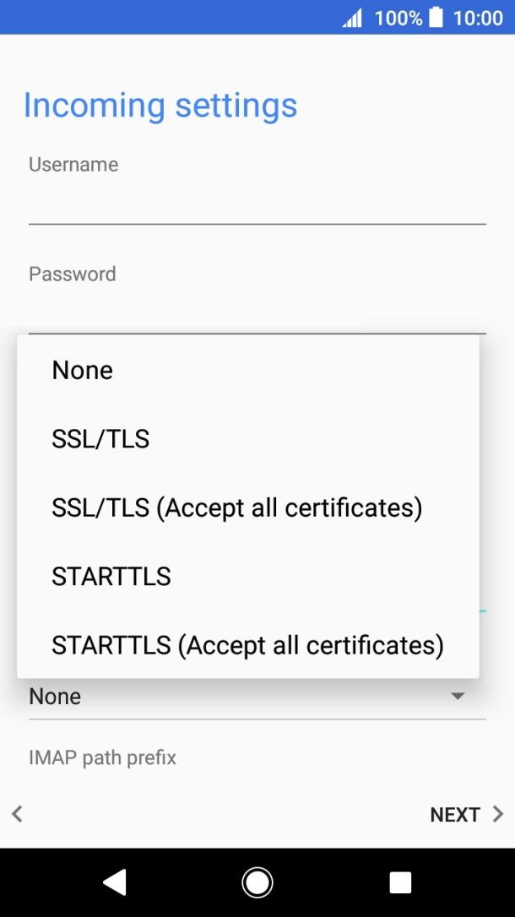Viewport: 515px width, 917px height.
Task: Tap the right chevron beside NEXT
Action: (498, 814)
